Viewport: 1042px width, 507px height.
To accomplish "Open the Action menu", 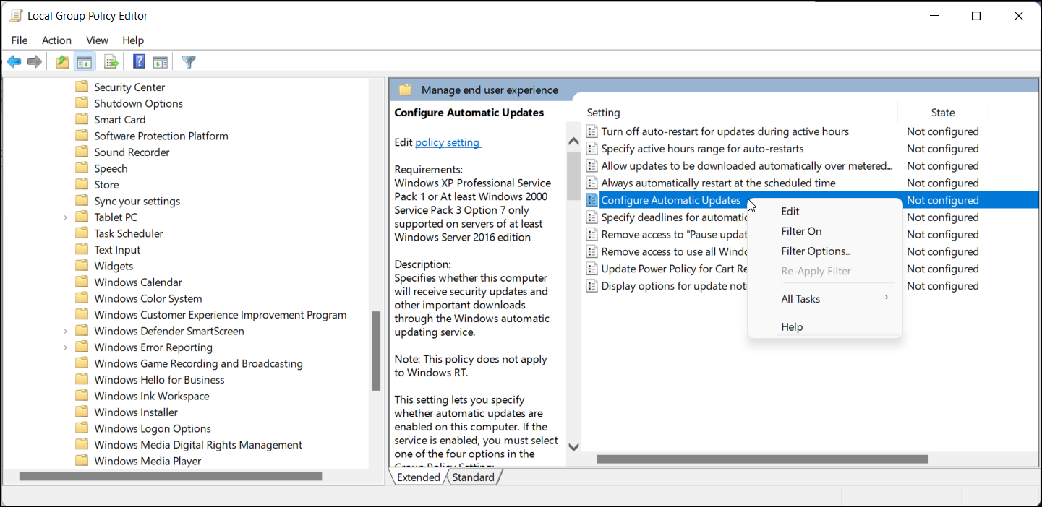I will coord(56,40).
